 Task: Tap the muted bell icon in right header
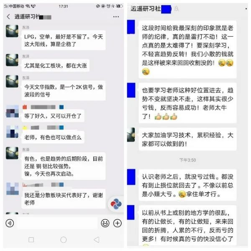click(177, 8)
